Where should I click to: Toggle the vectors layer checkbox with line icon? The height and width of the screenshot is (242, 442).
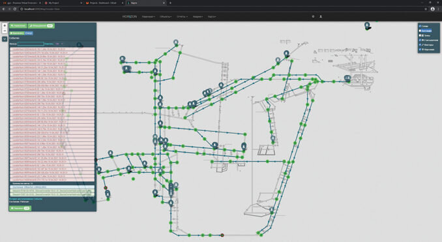tap(420, 45)
